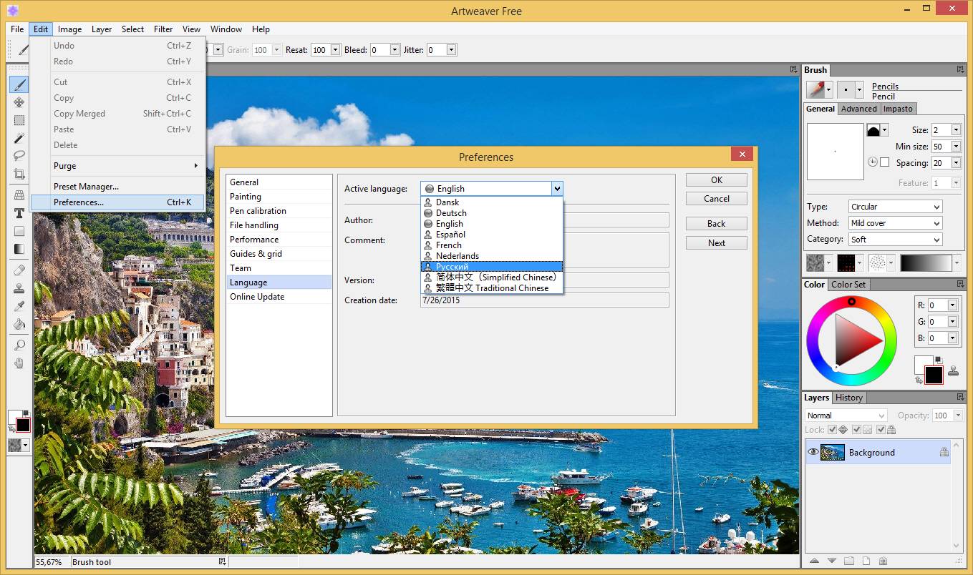Open the Min size value dropdown
The height and width of the screenshot is (575, 973).
(956, 146)
